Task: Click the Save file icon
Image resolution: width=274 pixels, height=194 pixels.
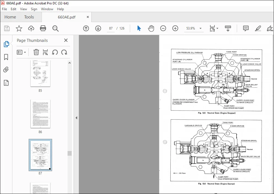Action: click(7, 28)
